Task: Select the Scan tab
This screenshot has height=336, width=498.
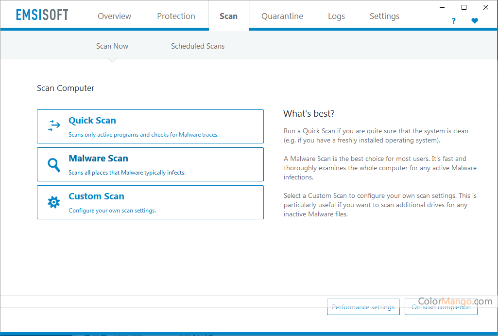Action: (x=228, y=16)
